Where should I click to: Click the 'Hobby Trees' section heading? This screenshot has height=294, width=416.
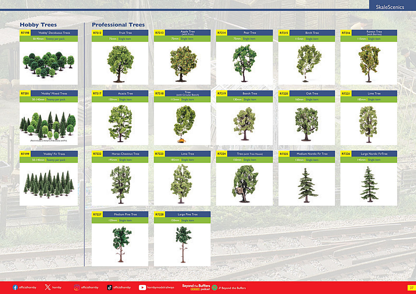38,25
